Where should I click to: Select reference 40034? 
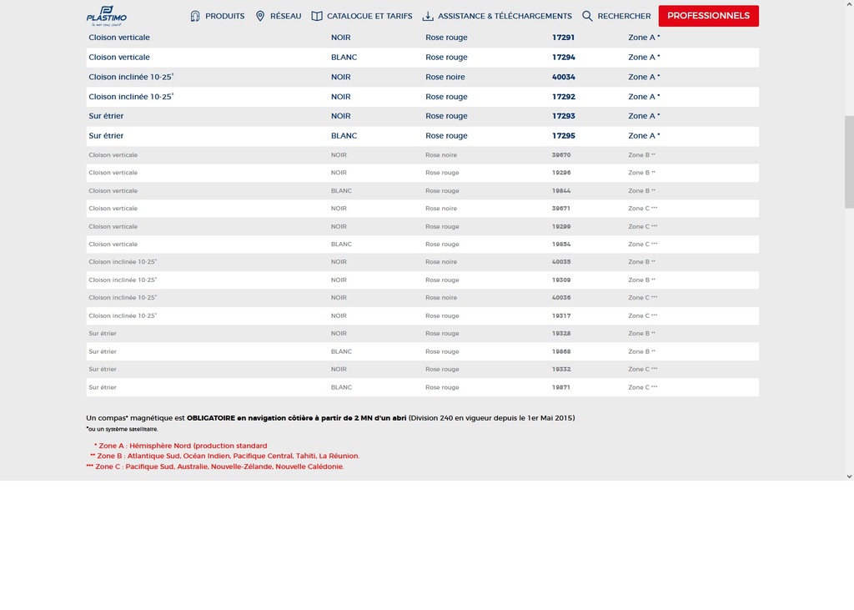pyautogui.click(x=564, y=77)
